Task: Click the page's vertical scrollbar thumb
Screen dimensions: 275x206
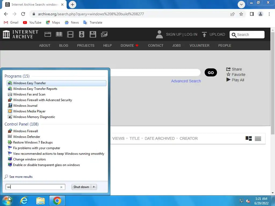Action: pos(273,83)
